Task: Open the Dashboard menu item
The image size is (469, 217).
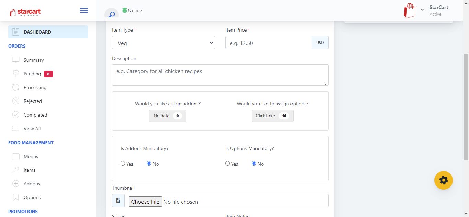Action: click(48, 32)
